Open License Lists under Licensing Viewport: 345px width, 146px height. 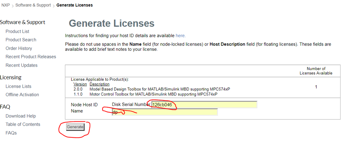[19, 86]
